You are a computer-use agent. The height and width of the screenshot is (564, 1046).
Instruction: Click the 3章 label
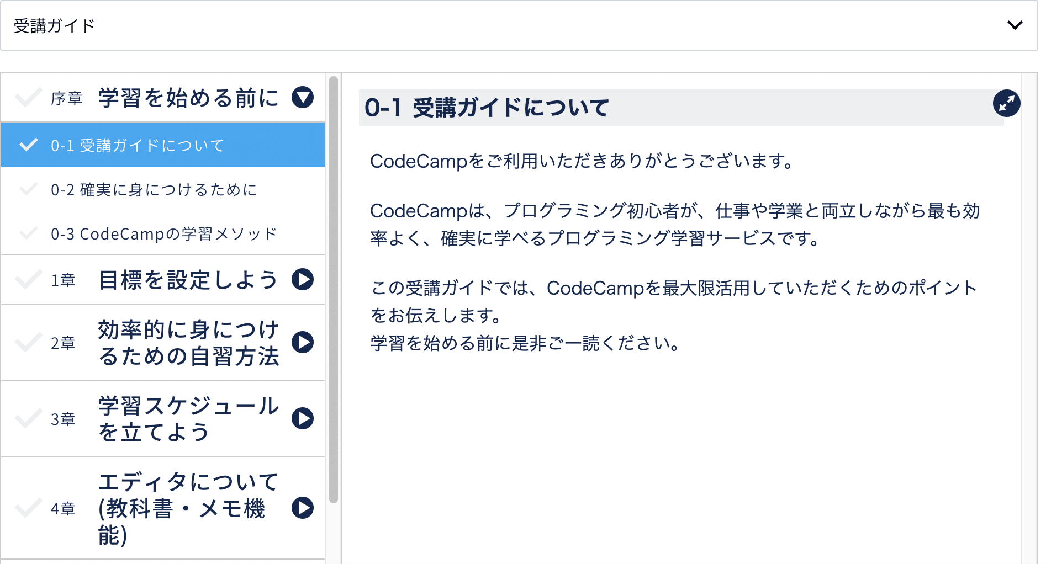pyautogui.click(x=63, y=419)
